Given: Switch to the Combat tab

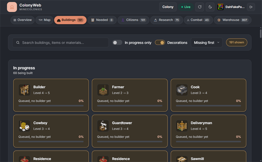Looking at the screenshot, I should click(198, 20).
